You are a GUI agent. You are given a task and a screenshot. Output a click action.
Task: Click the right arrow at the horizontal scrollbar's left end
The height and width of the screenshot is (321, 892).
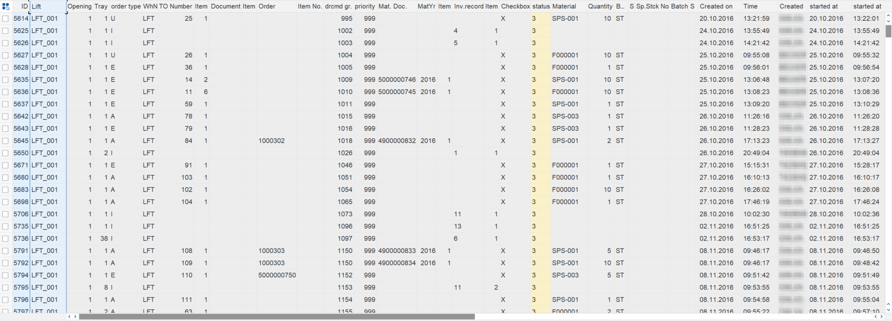75,317
